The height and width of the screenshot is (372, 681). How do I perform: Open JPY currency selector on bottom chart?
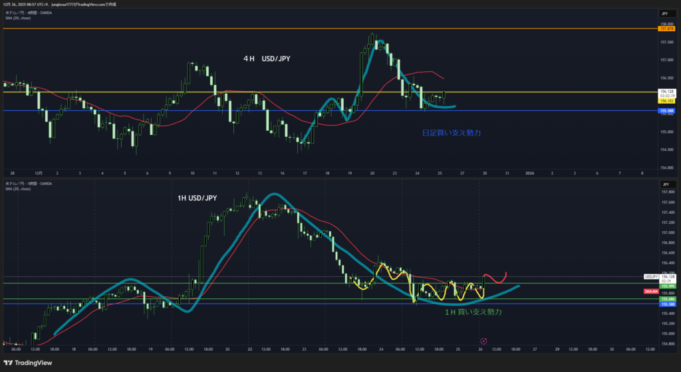(x=664, y=182)
